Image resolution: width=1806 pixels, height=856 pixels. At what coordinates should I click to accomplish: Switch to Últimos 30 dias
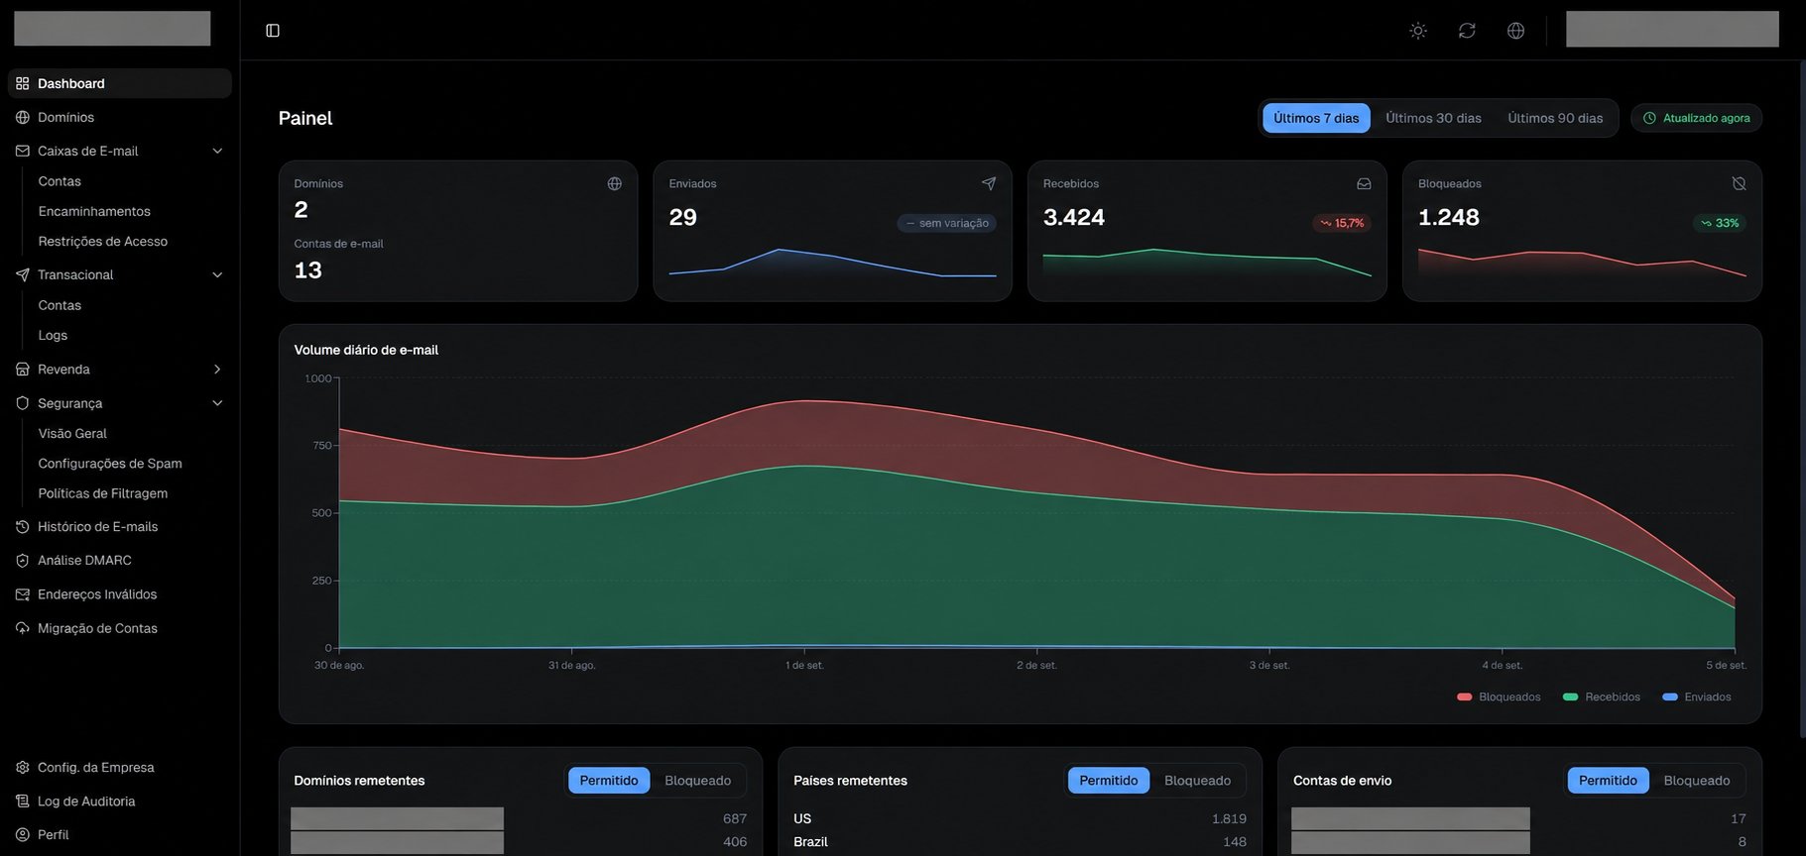1433,118
